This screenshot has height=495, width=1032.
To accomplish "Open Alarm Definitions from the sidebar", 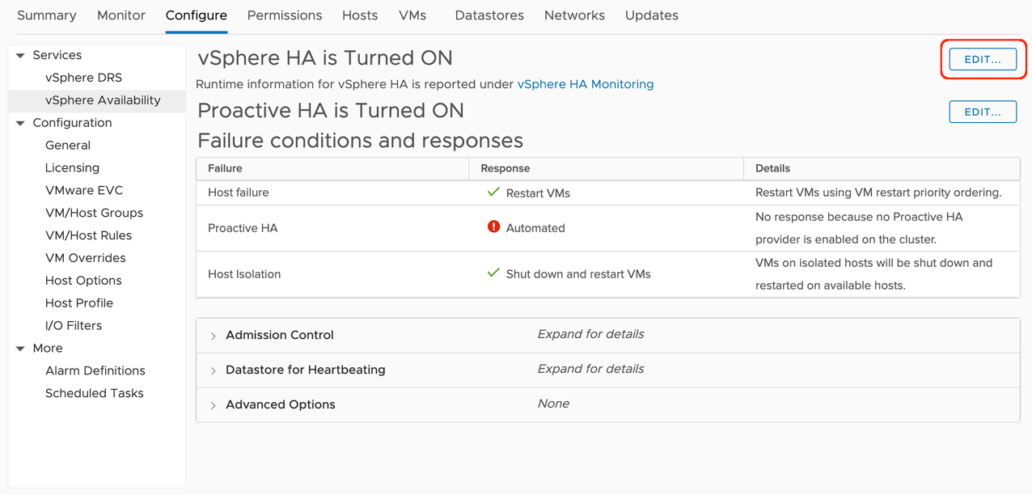I will pos(95,370).
